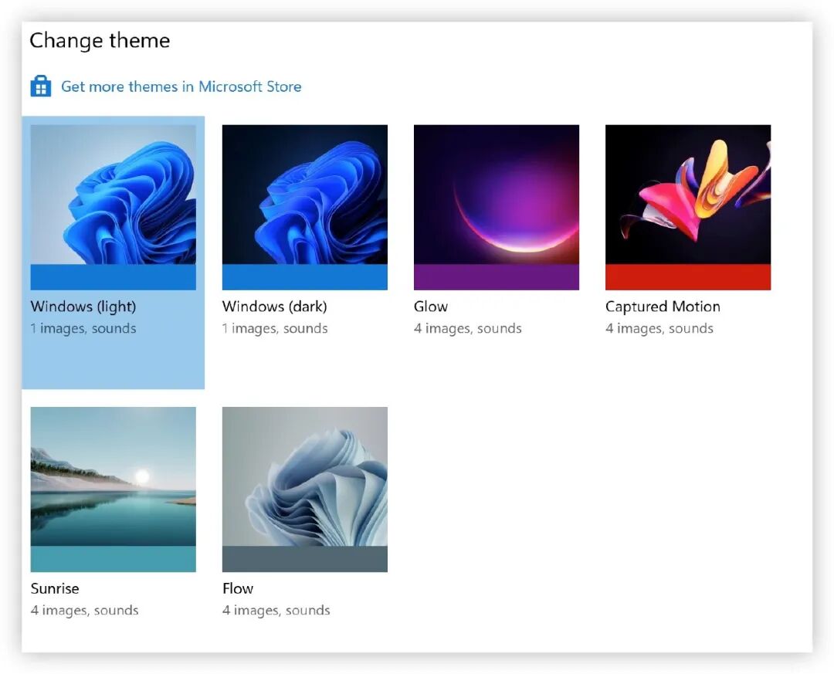Click the purple strip below the Glow image
This screenshot has height=674, width=834.
point(496,278)
